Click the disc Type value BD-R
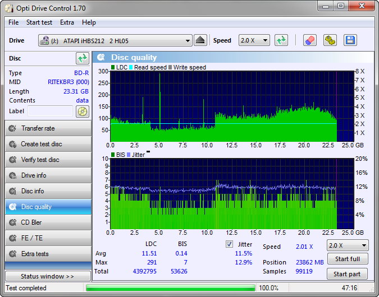The height and width of the screenshot is (297, 379). pyautogui.click(x=81, y=73)
